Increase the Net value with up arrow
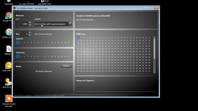198x111 pixels. point(30,33)
